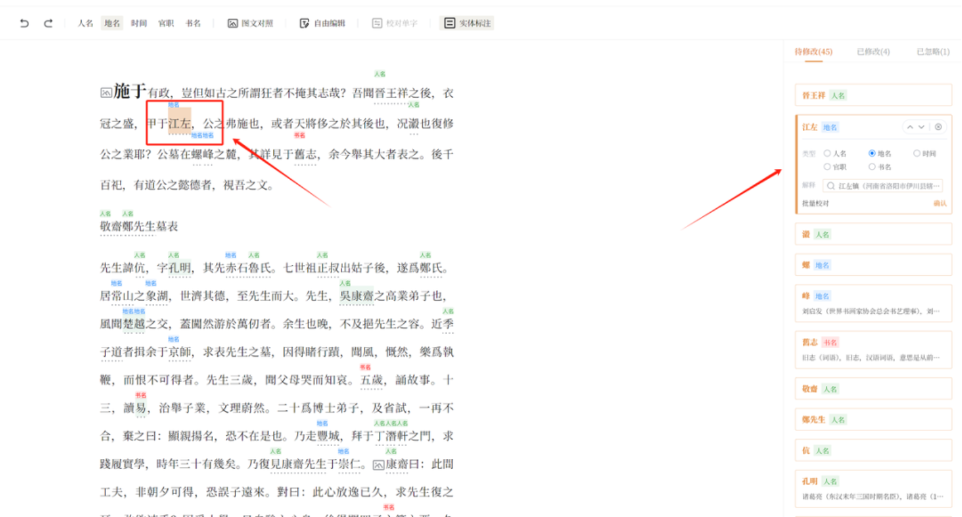
Task: Click the 批量校对 batch proofread link
Action: click(815, 203)
